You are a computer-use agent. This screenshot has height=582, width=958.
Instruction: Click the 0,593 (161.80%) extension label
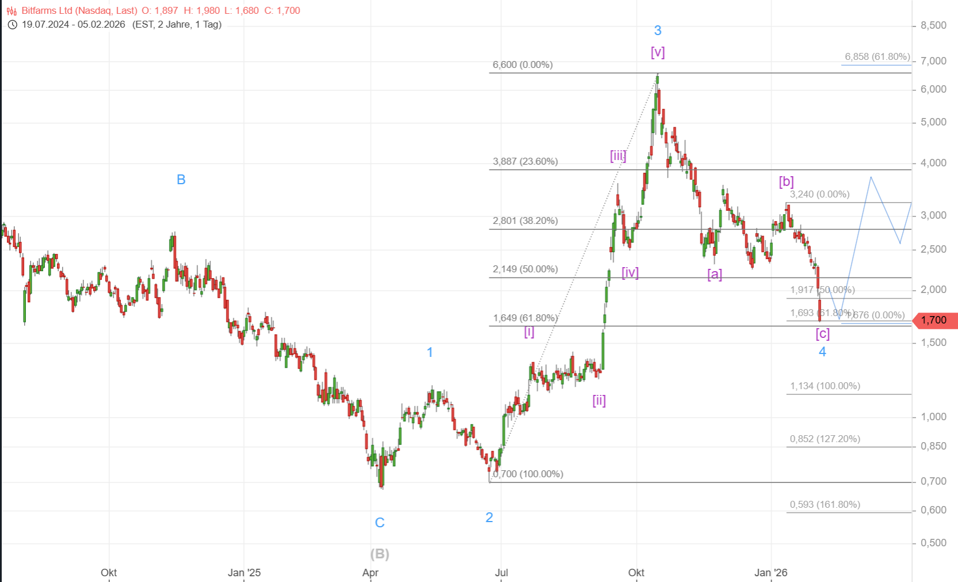pos(825,505)
